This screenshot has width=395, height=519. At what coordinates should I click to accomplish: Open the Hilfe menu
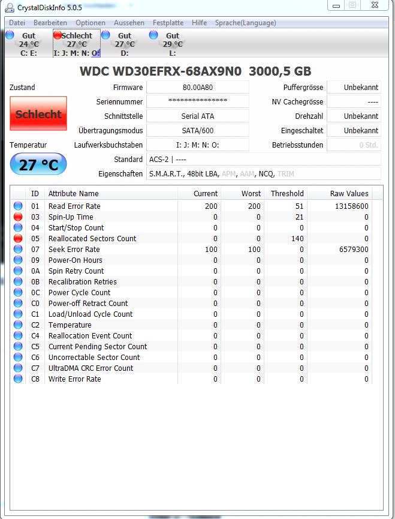pos(200,23)
